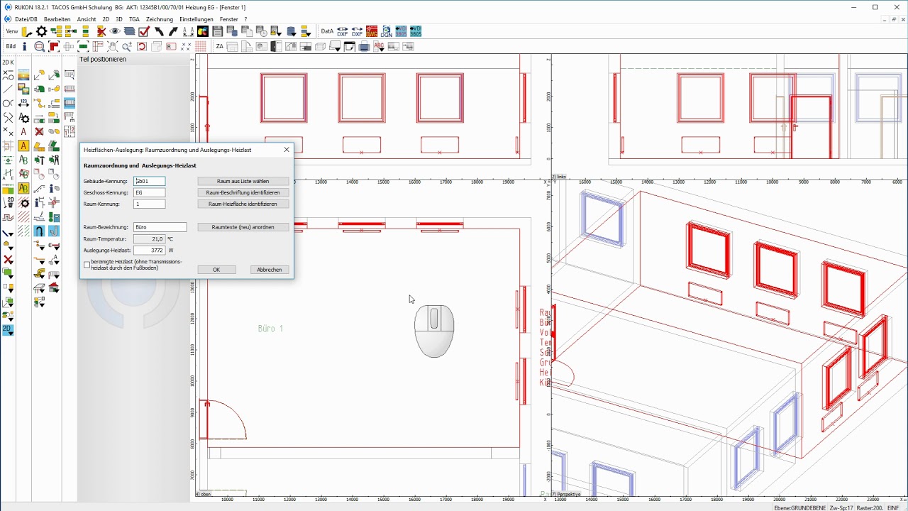Click the magnifier zoom window icon
Viewport: 908px width, 511px height.
[40, 47]
